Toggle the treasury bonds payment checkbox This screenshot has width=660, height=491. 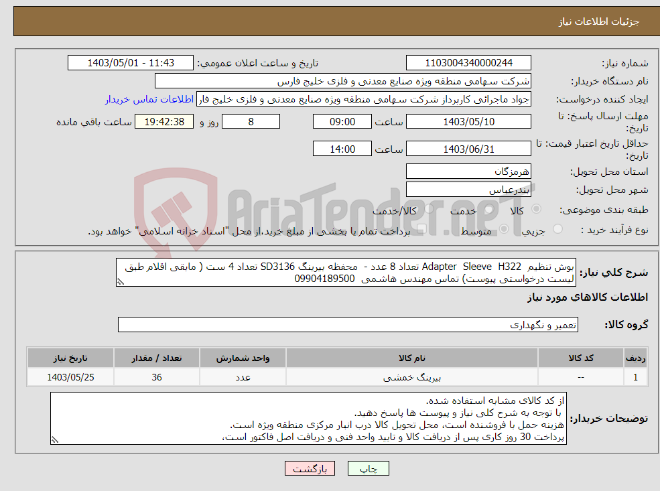421,229
